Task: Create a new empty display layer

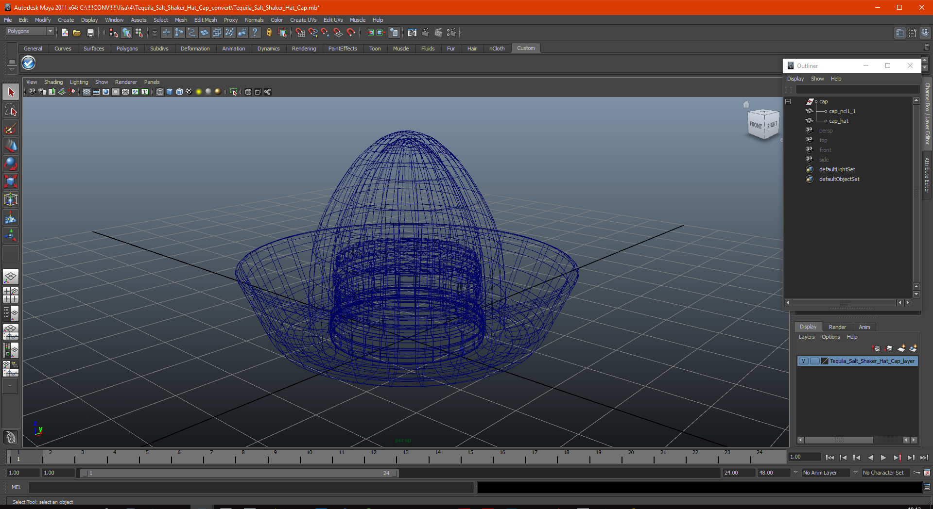Action: coord(901,348)
